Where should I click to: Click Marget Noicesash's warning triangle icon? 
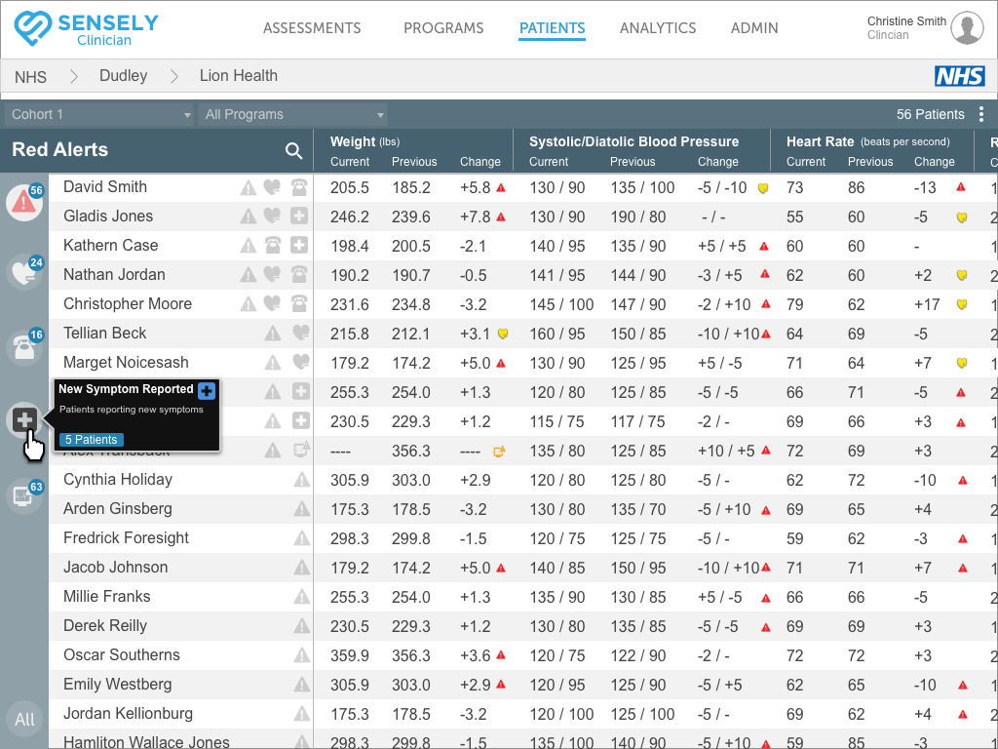coord(273,363)
